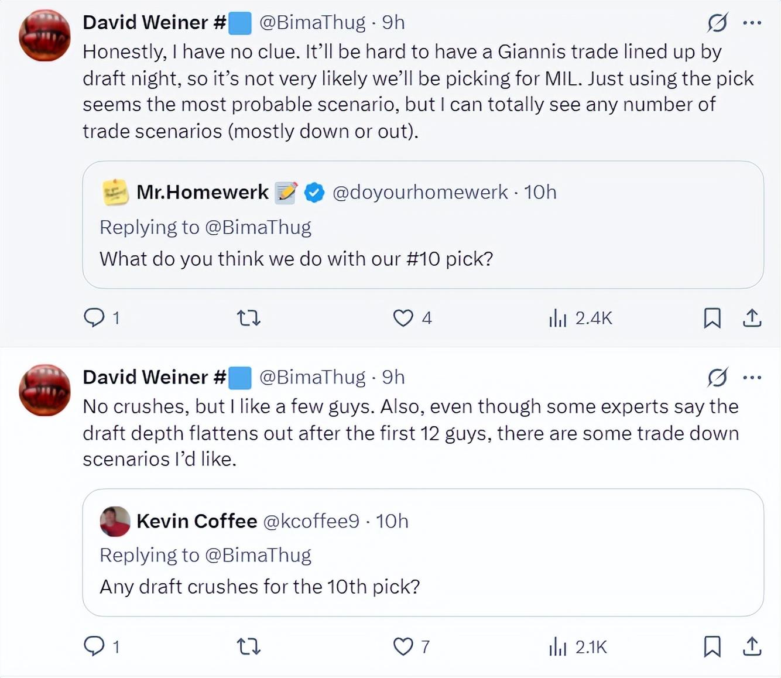Share the draft crushes tweet
The width and height of the screenshot is (781, 678).
click(x=752, y=646)
